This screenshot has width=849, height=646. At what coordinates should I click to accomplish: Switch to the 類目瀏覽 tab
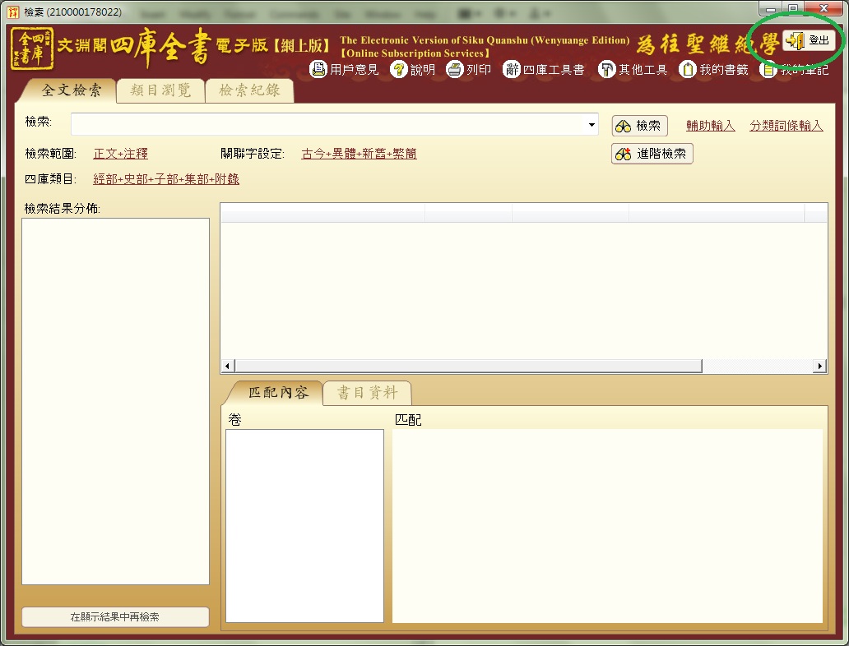(160, 90)
